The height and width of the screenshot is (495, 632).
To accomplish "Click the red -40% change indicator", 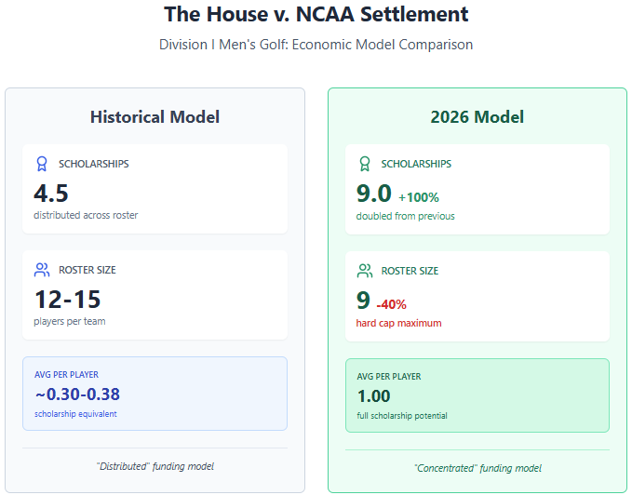I will (391, 304).
